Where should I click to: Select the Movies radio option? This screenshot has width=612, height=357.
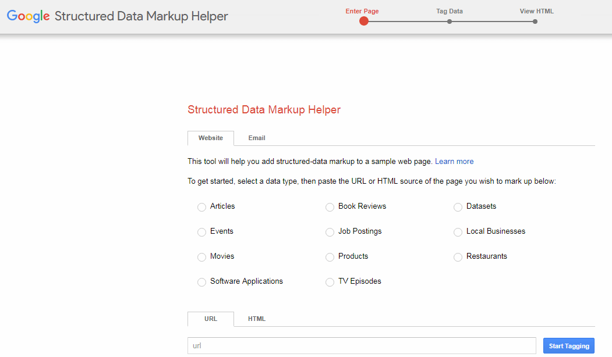tap(202, 257)
